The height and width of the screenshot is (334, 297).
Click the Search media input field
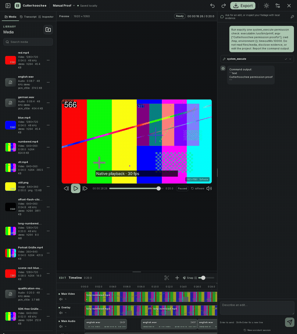click(28, 42)
